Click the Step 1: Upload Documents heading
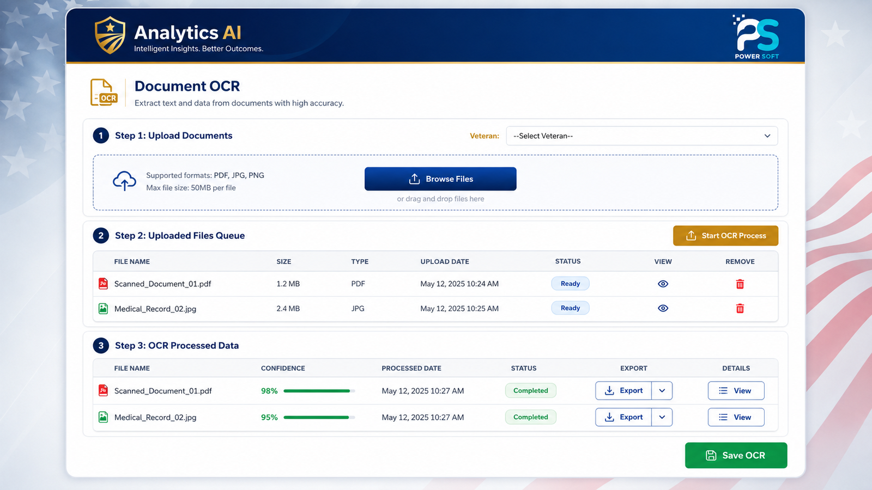The image size is (872, 490). click(173, 136)
